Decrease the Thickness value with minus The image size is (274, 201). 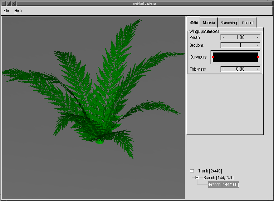click(223, 69)
